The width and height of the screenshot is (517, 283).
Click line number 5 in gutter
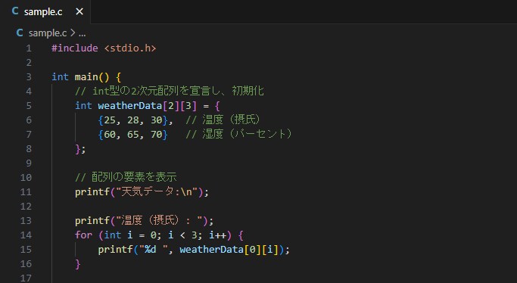point(29,106)
